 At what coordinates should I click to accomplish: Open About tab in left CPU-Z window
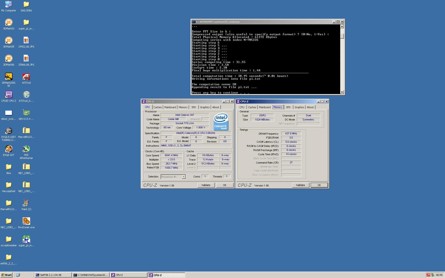216,107
